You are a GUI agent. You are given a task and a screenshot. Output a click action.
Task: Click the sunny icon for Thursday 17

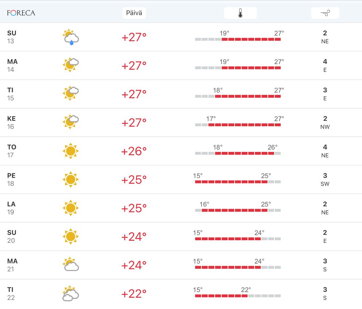[x=71, y=151]
